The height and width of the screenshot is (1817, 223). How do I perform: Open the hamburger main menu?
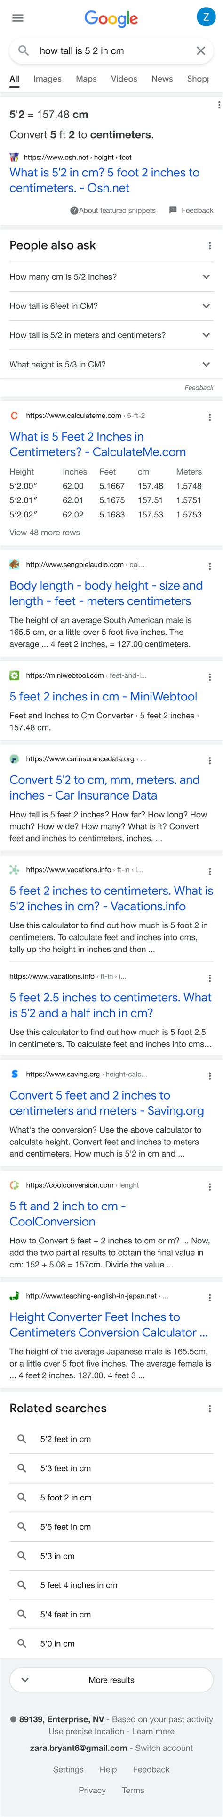(x=17, y=17)
